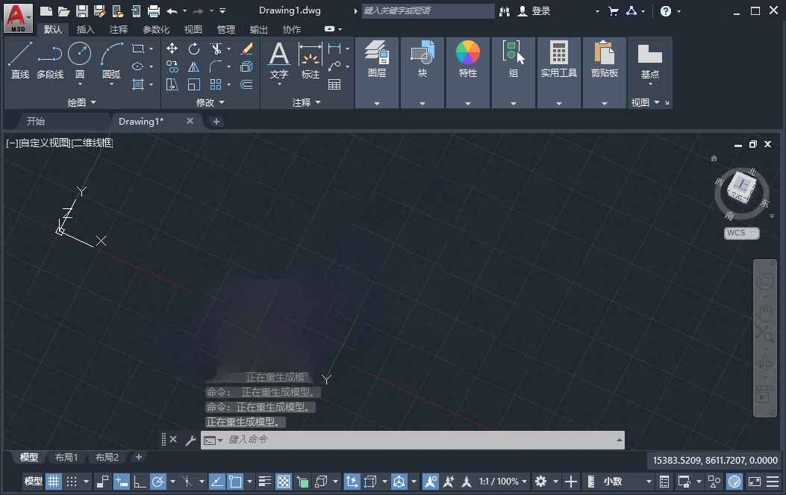Open the Properties (特性) color wheel
Image resolution: width=786 pixels, height=495 pixels.
(x=468, y=52)
